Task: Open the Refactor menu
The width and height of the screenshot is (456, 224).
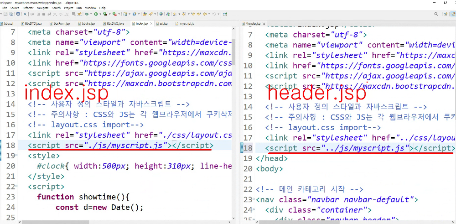Action: point(28,8)
